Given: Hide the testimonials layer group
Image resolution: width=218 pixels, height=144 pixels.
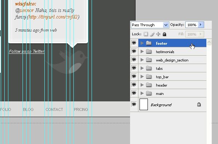Looking at the screenshot, I should [x=134, y=51].
